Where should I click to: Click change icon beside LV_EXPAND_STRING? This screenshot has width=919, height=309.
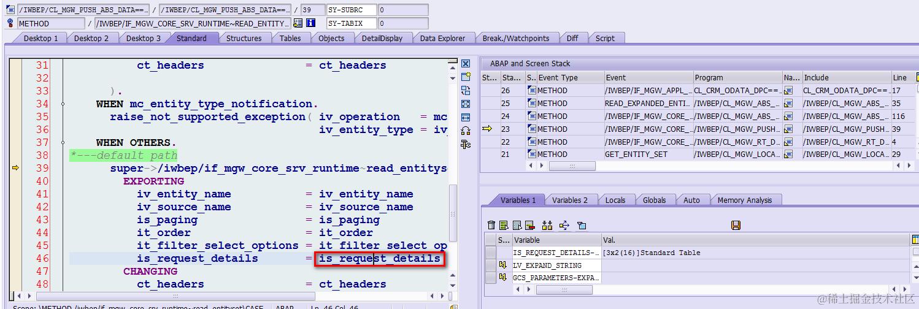pos(503,265)
